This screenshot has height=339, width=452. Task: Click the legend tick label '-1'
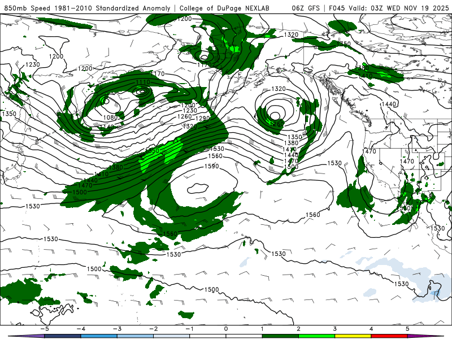tap(189, 329)
